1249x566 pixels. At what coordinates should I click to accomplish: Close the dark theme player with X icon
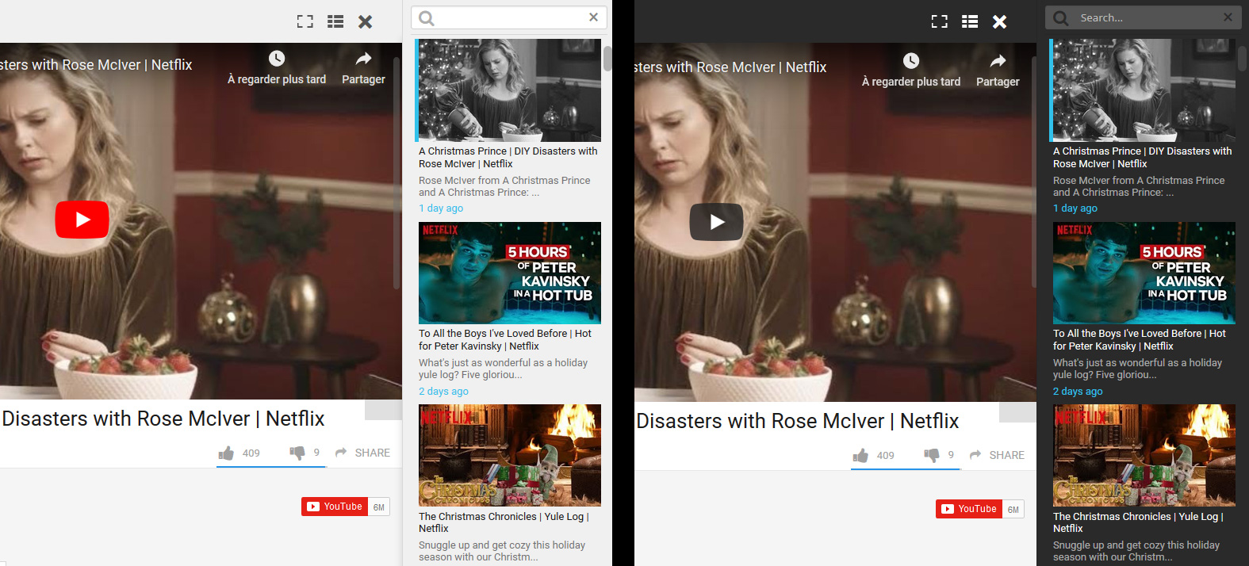[999, 21]
